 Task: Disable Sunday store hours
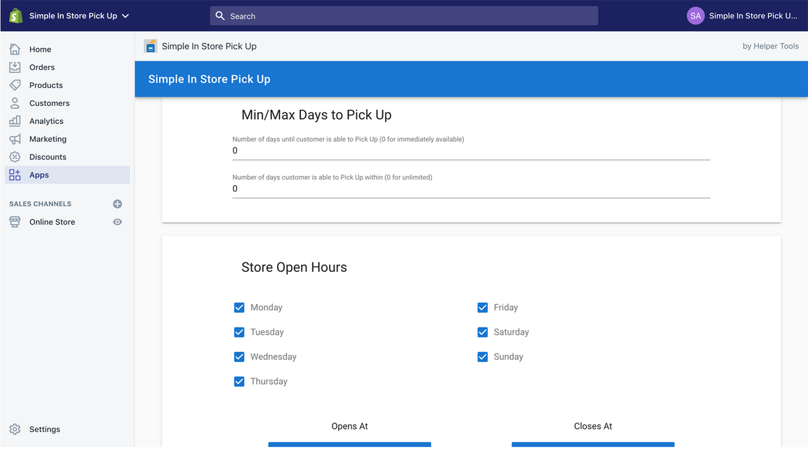click(482, 356)
